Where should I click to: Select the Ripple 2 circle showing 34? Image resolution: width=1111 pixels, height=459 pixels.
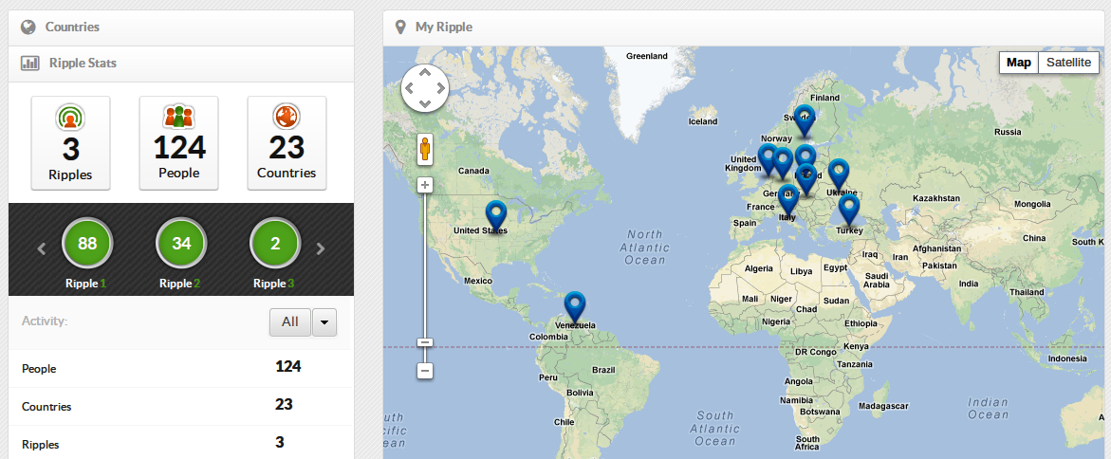tap(181, 244)
